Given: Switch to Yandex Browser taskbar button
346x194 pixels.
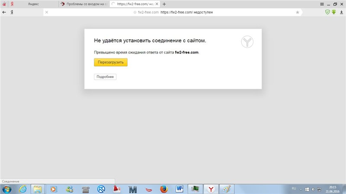Looking at the screenshot, I should click(211, 189).
